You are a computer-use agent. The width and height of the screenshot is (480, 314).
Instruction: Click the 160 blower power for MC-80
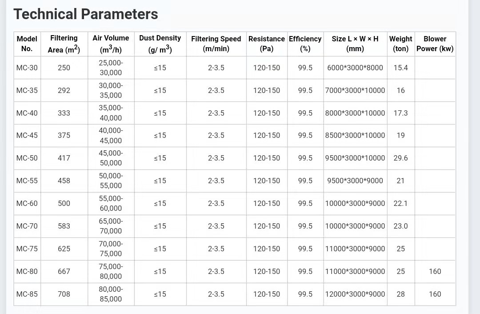(x=435, y=271)
